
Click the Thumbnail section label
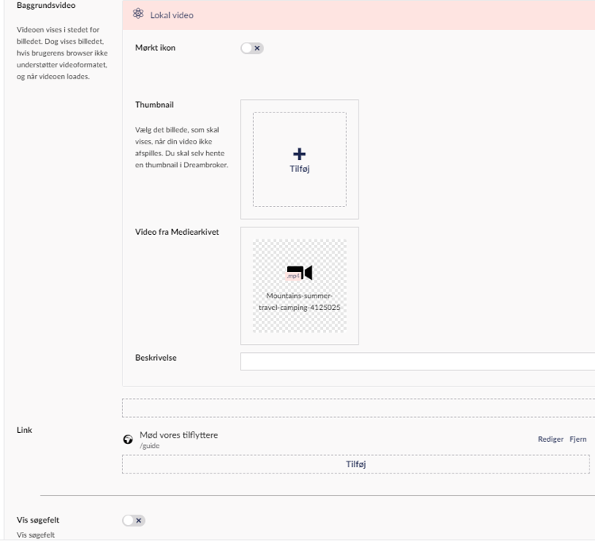tap(154, 104)
